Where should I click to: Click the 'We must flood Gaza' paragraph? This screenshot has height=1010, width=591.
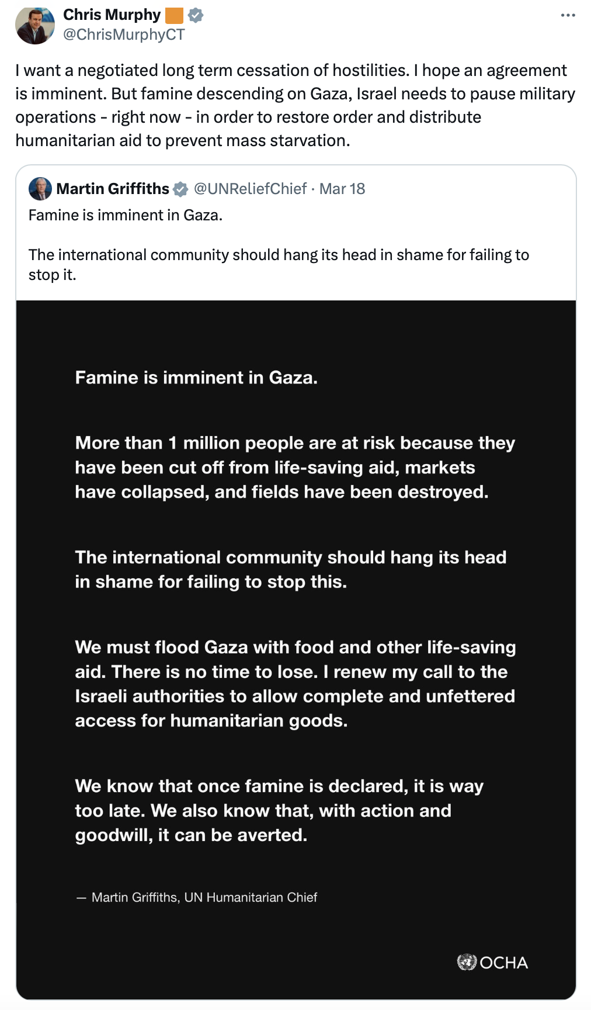pyautogui.click(x=295, y=683)
